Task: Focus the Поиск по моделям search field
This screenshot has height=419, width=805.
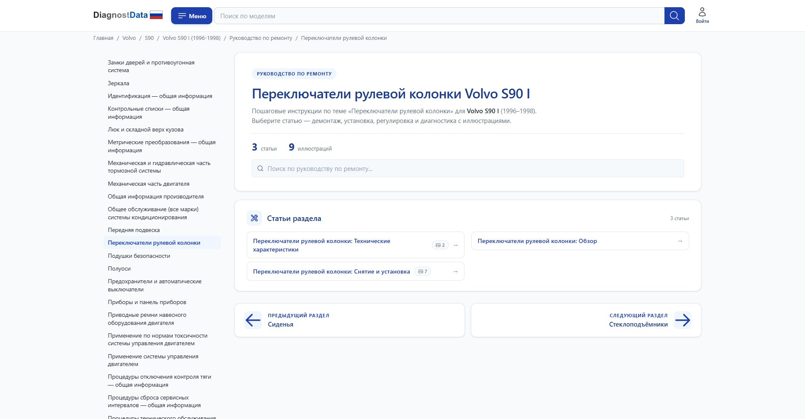Action: (439, 16)
